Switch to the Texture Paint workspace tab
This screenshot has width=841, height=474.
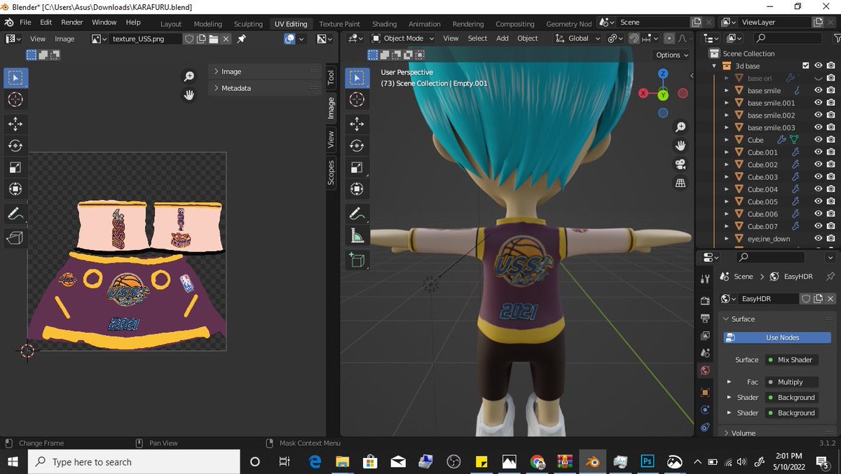click(x=339, y=24)
